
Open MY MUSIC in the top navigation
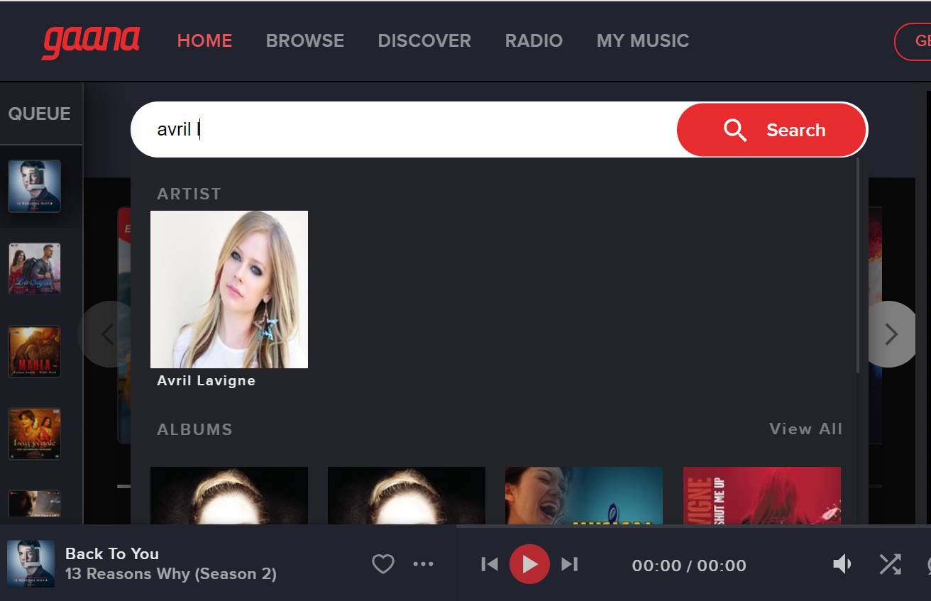tap(643, 41)
